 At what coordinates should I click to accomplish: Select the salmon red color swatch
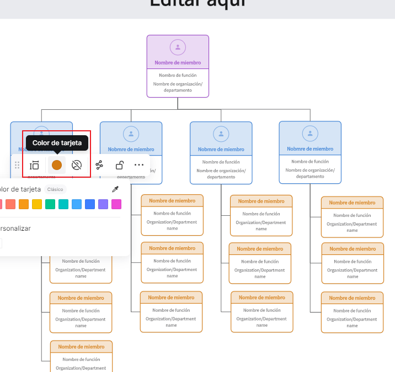(10, 204)
